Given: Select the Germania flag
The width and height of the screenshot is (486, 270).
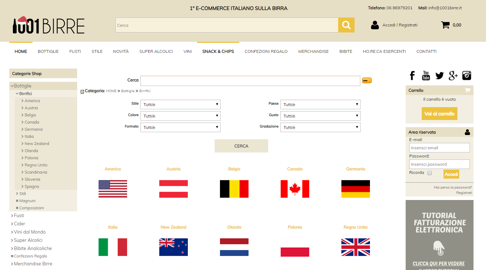Looking at the screenshot, I should tap(356, 189).
